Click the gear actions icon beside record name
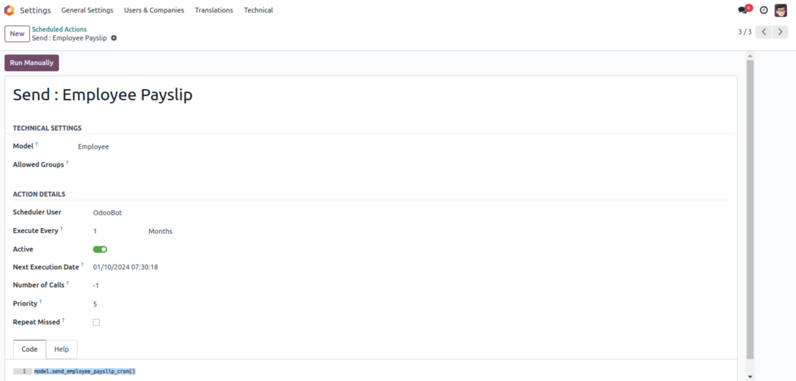Screen dimensions: 796x381 [114, 38]
